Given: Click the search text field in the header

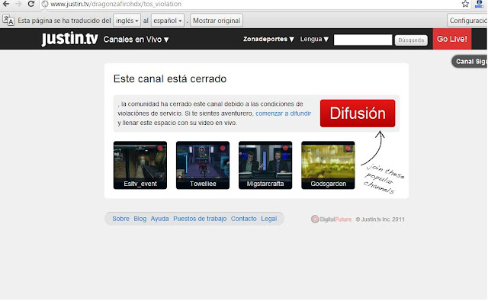Looking at the screenshot, I should point(363,40).
